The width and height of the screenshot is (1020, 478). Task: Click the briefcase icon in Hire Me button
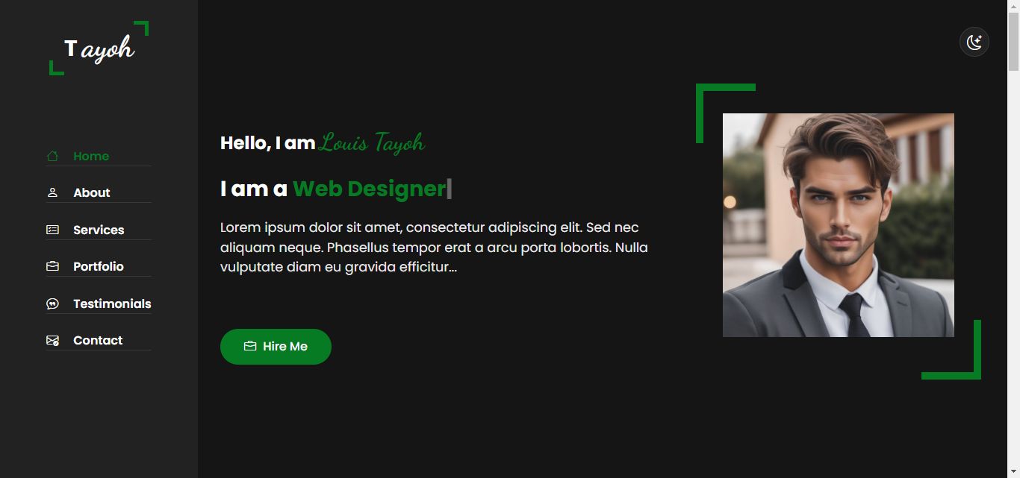(x=250, y=346)
